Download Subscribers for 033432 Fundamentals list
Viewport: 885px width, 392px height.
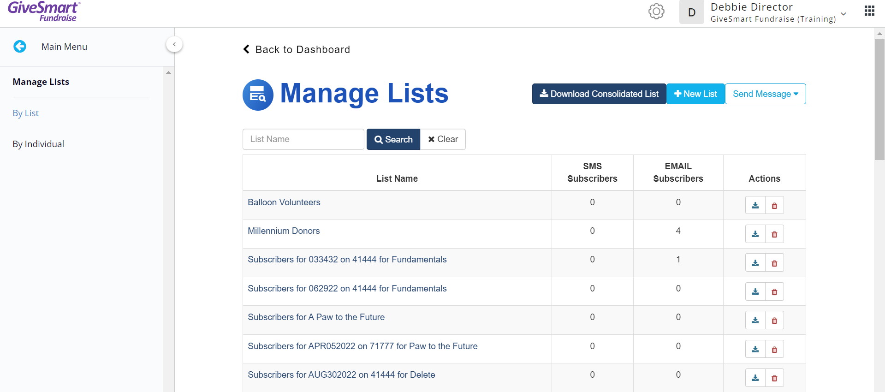(755, 263)
